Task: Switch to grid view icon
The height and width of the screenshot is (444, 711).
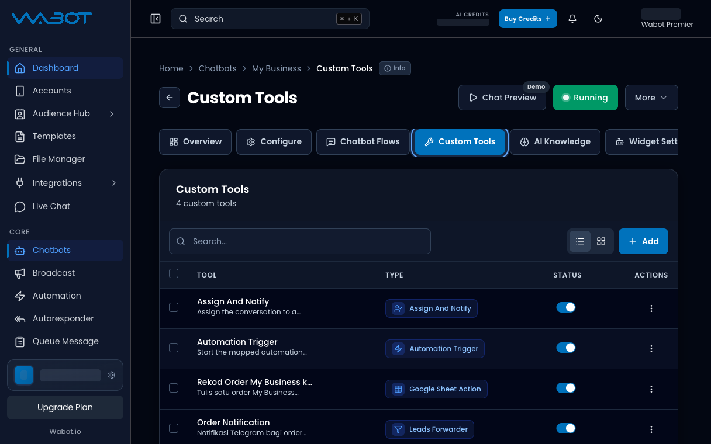Action: click(x=601, y=241)
